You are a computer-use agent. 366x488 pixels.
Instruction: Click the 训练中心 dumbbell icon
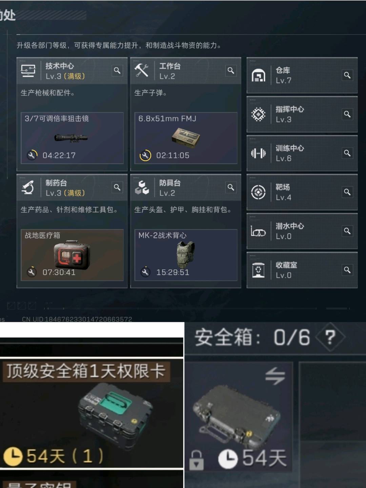(x=258, y=153)
